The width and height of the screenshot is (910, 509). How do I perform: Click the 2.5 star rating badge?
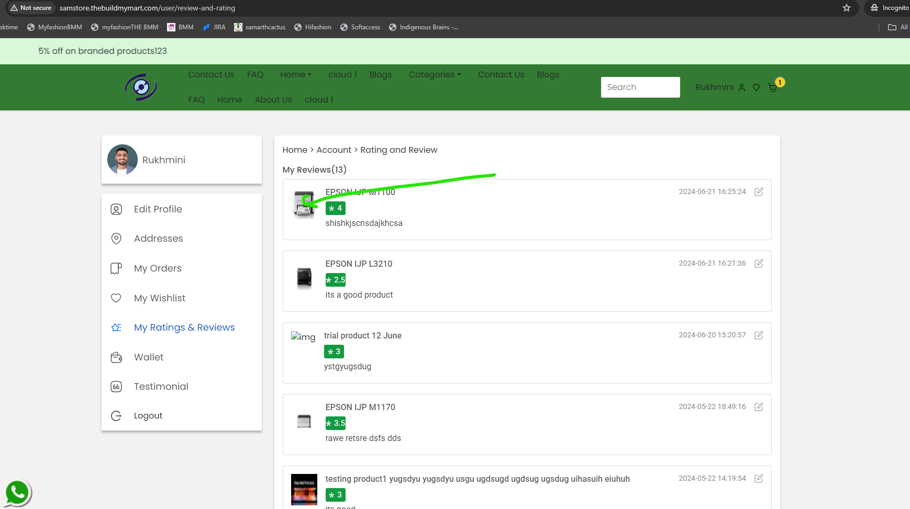click(x=336, y=280)
